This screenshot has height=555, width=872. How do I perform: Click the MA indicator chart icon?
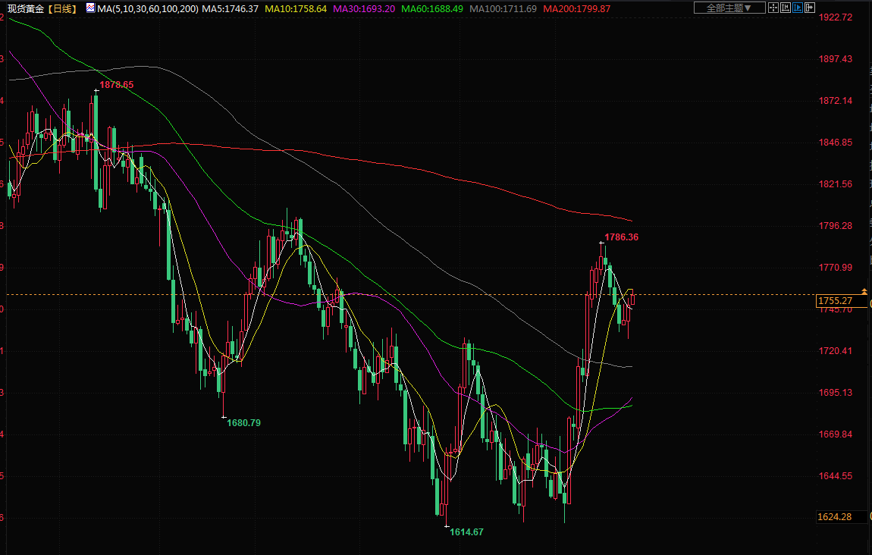coord(90,8)
